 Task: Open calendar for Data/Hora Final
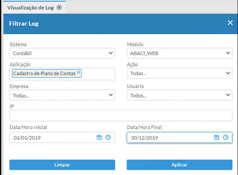(x=217, y=137)
